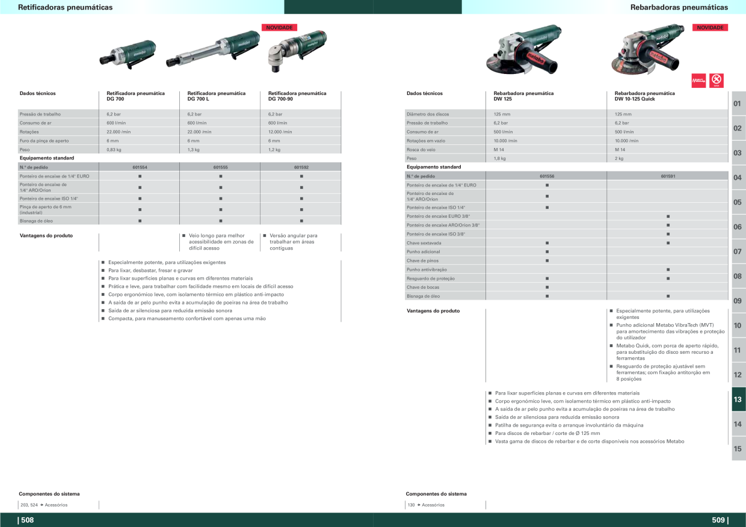Click order number 601556
746x527 pixels.
click(x=547, y=176)
